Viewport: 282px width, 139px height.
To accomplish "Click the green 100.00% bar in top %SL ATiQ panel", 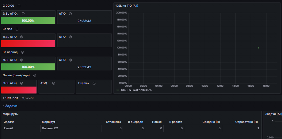I will pos(28,20).
